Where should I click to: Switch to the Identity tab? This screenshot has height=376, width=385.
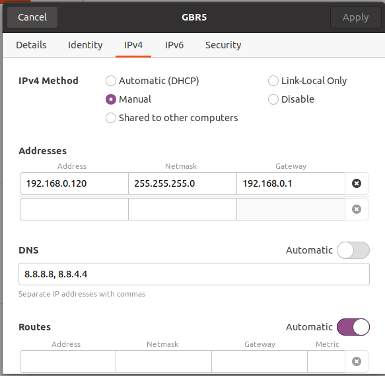point(85,45)
